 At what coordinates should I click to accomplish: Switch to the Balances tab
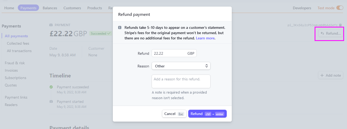tap(50, 8)
